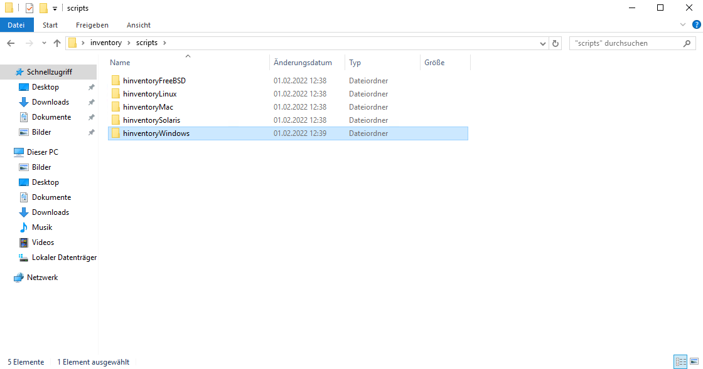Sort by the Änderungsdatum column header

303,63
